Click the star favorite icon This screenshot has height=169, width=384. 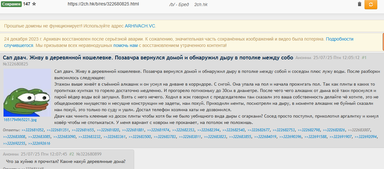click(34, 4)
